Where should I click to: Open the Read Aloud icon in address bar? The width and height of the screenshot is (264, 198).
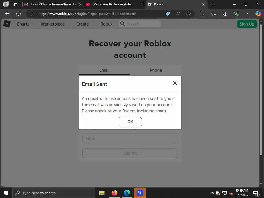coord(178,14)
